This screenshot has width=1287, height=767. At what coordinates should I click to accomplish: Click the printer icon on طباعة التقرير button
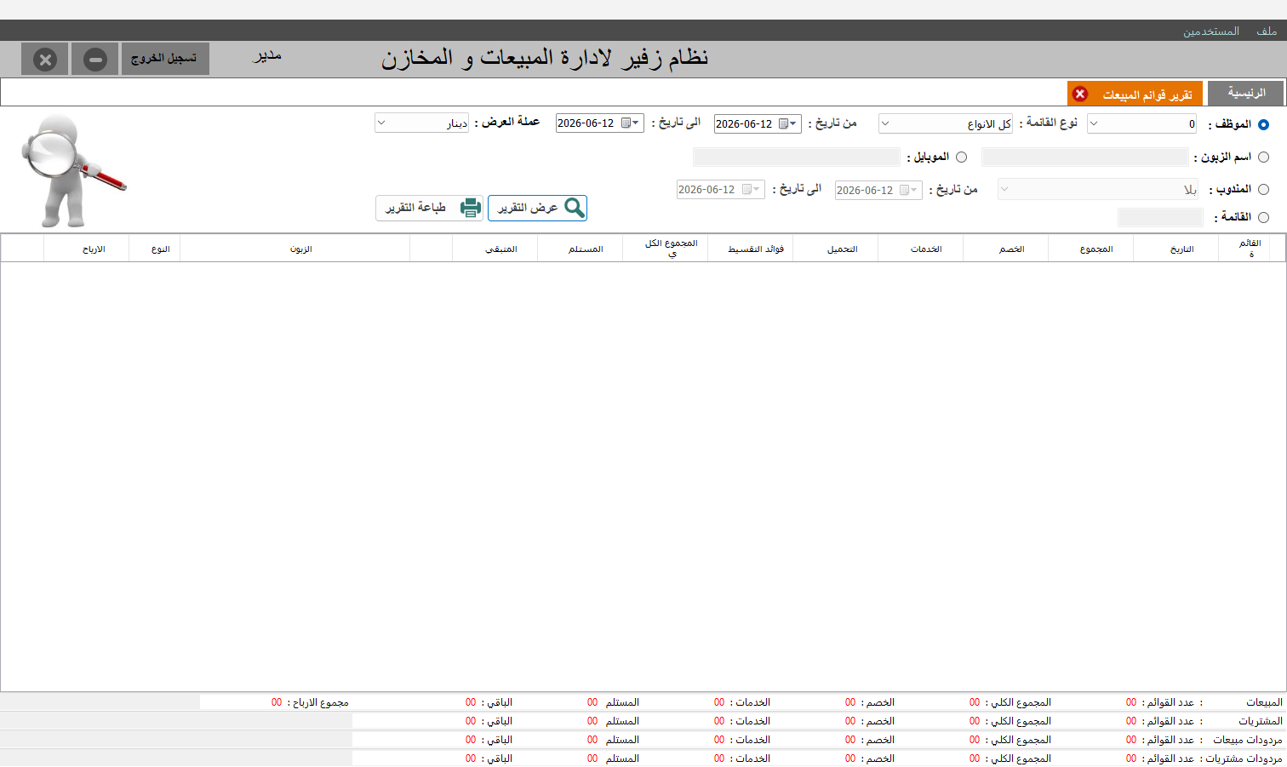coord(471,208)
